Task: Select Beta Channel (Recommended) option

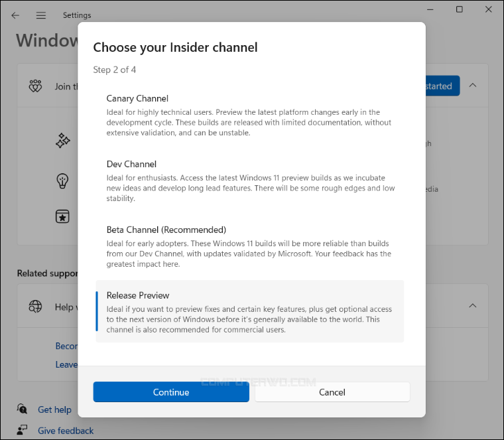Action: [250, 246]
